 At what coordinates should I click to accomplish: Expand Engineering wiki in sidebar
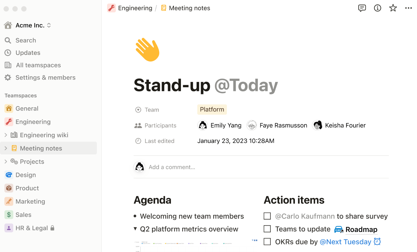click(6, 135)
